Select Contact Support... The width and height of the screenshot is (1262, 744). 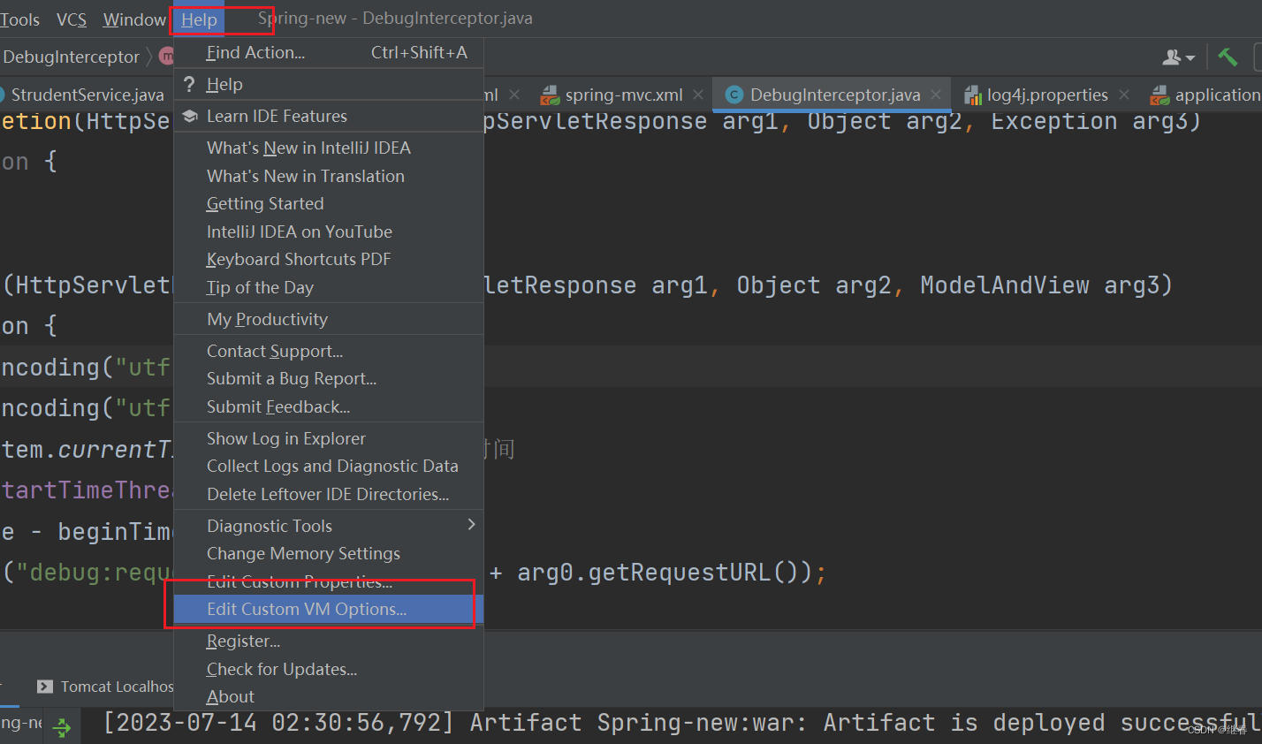(x=329, y=352)
